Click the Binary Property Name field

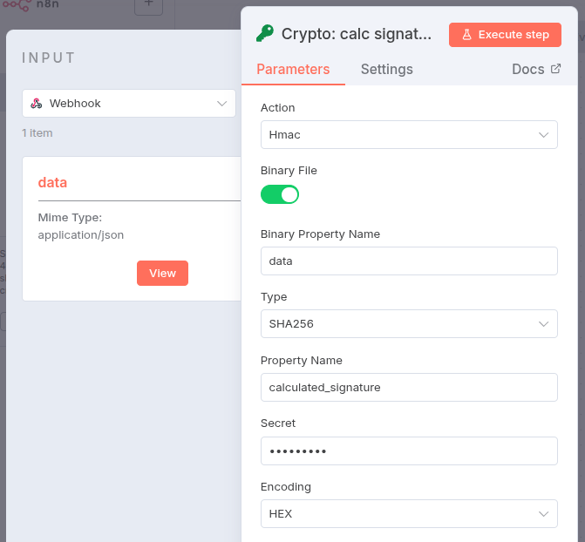point(409,261)
